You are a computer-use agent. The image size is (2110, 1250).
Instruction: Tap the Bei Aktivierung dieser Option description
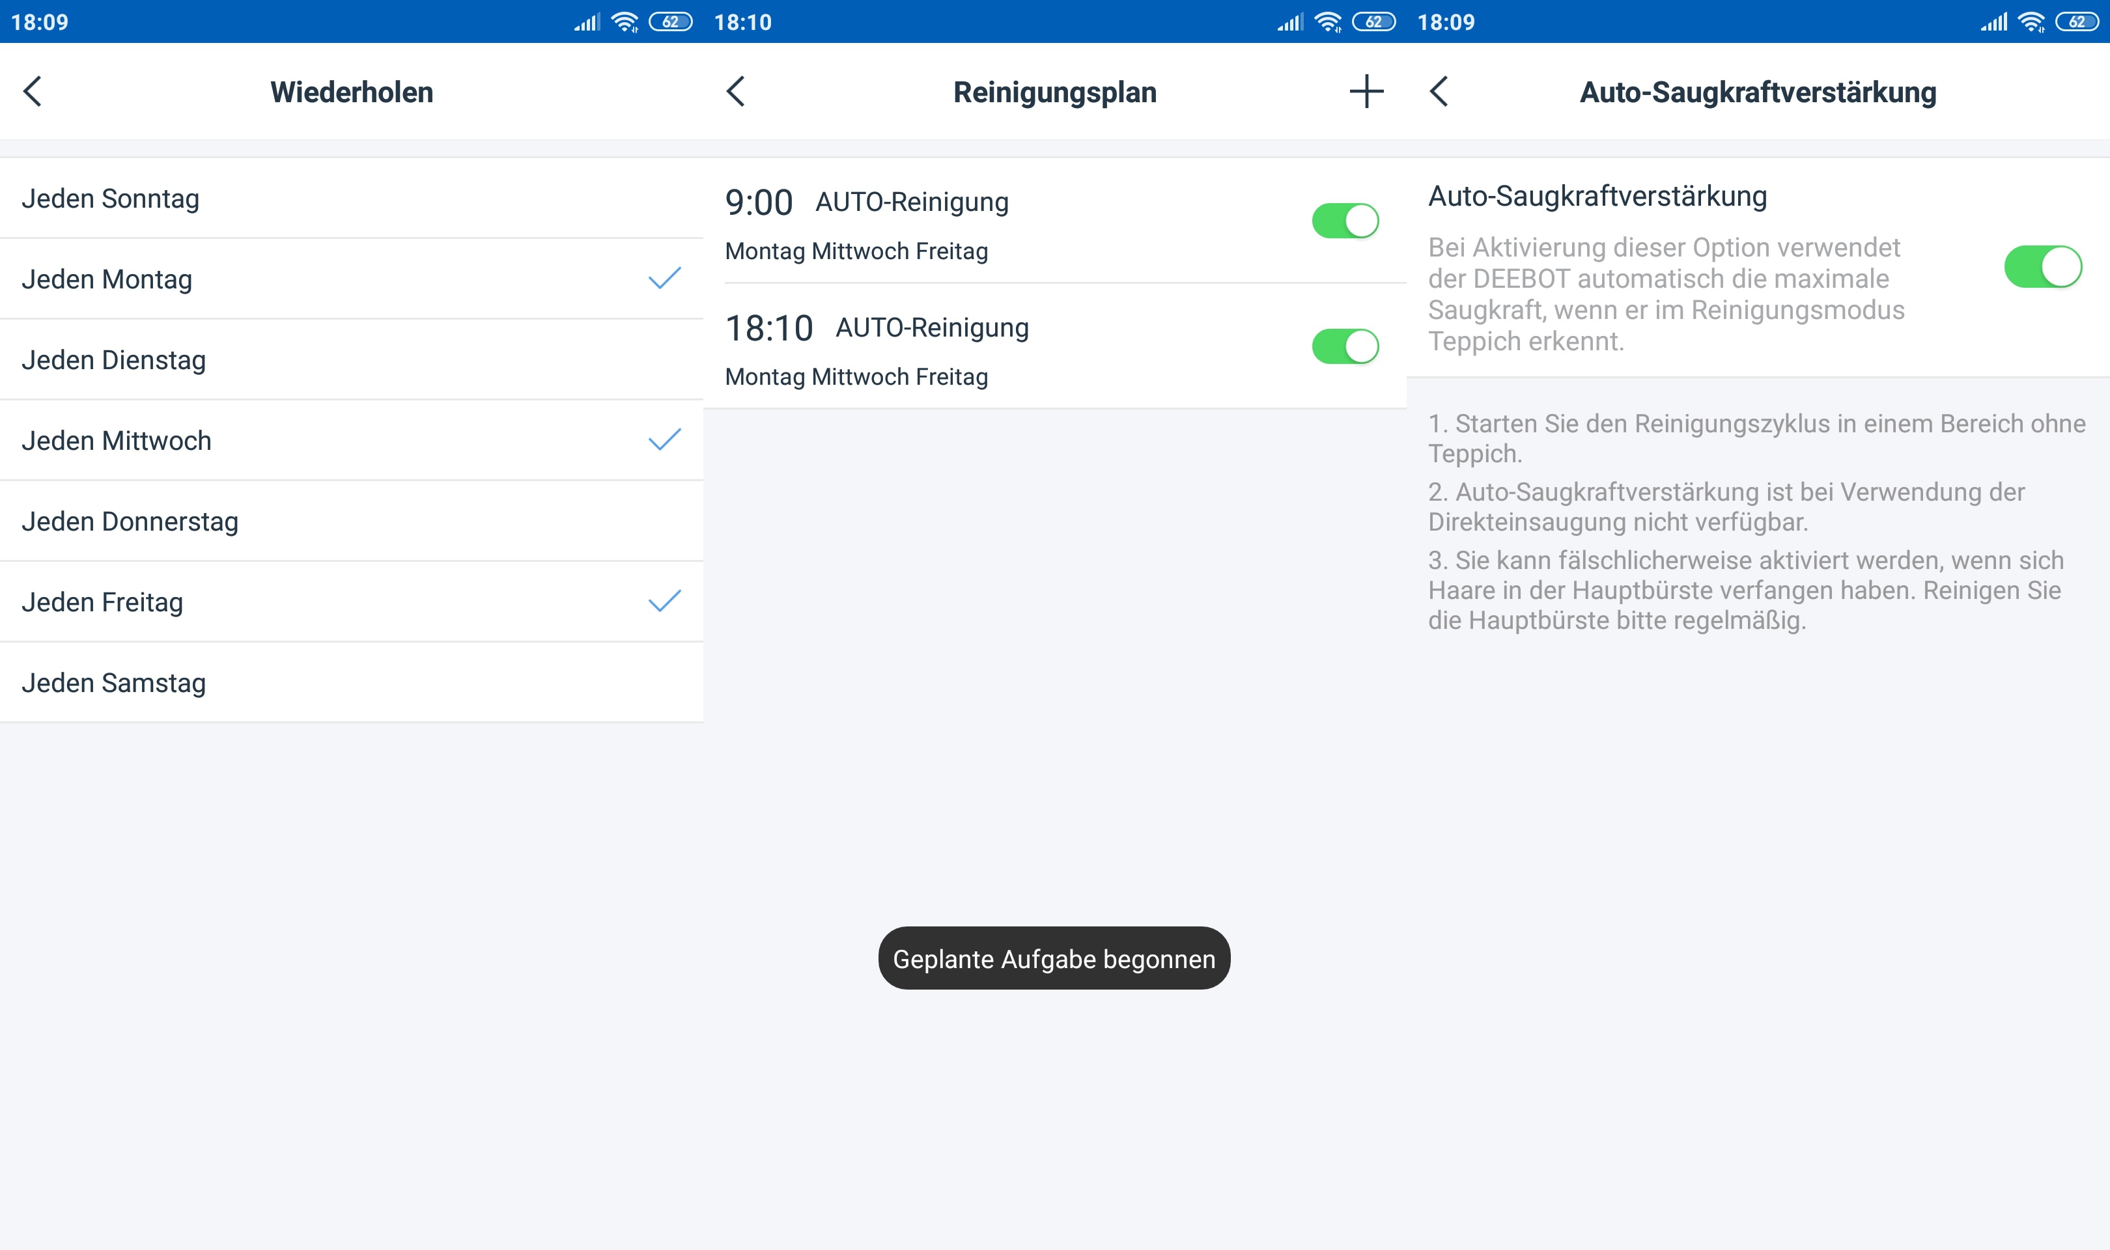[x=1666, y=294]
